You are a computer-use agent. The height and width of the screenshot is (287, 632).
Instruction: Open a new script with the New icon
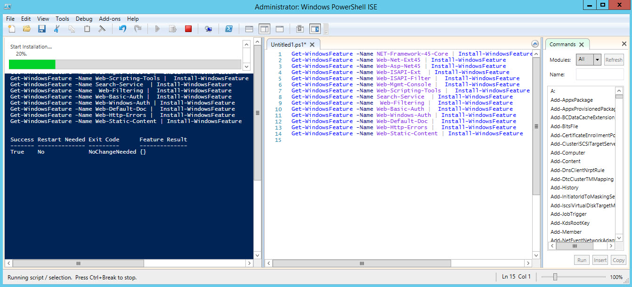click(11, 29)
